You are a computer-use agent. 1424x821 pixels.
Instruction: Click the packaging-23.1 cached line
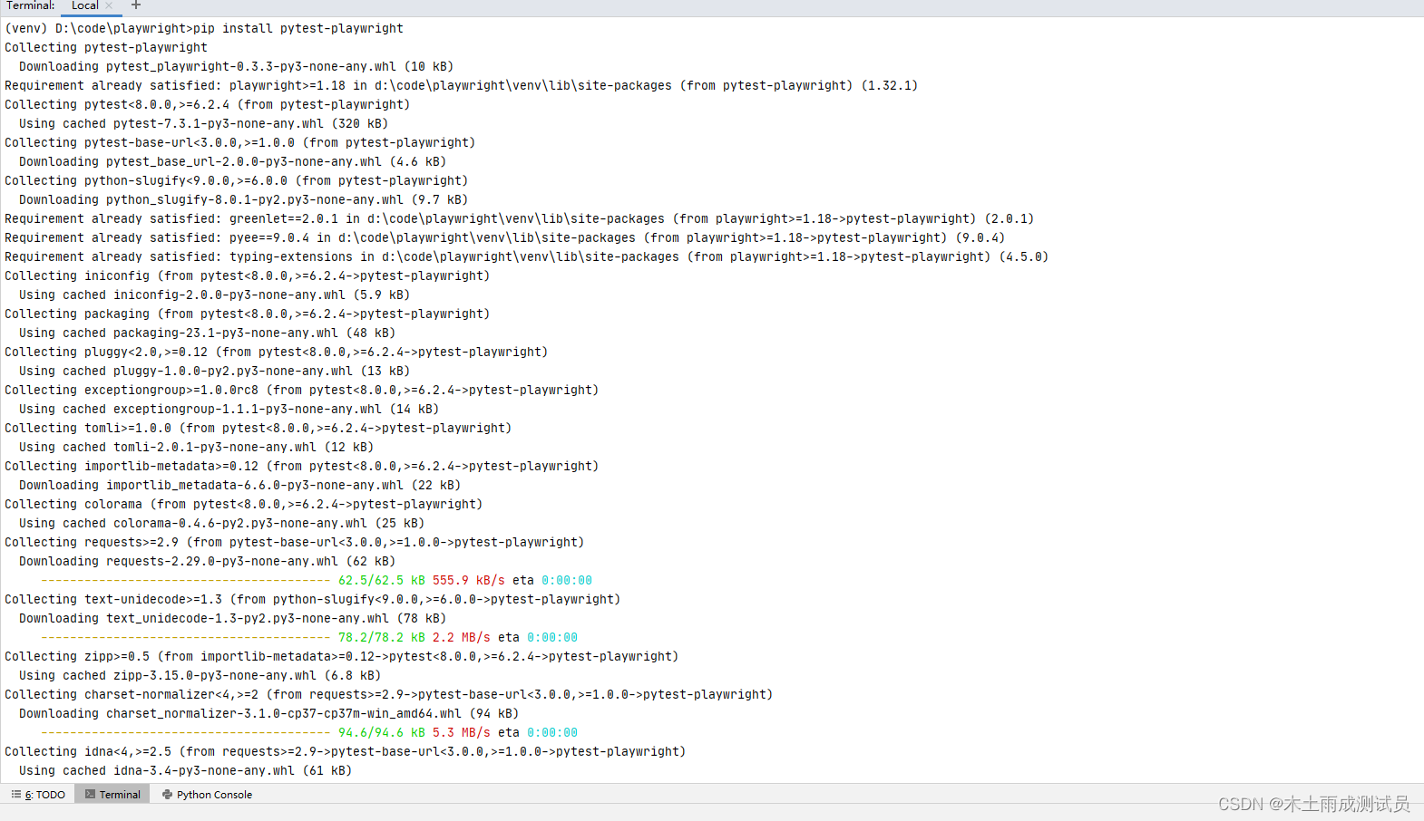207,333
